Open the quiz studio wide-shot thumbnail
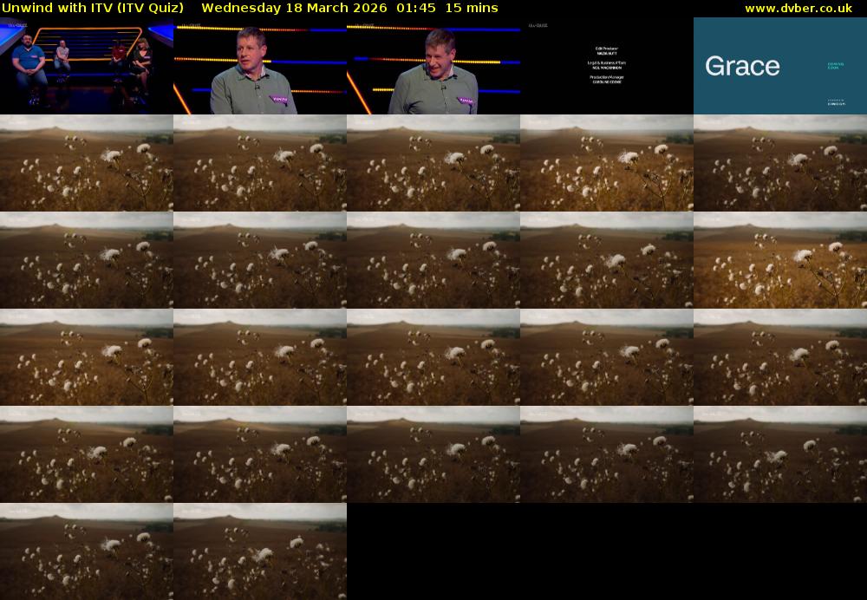The height and width of the screenshot is (600, 867). [87, 66]
